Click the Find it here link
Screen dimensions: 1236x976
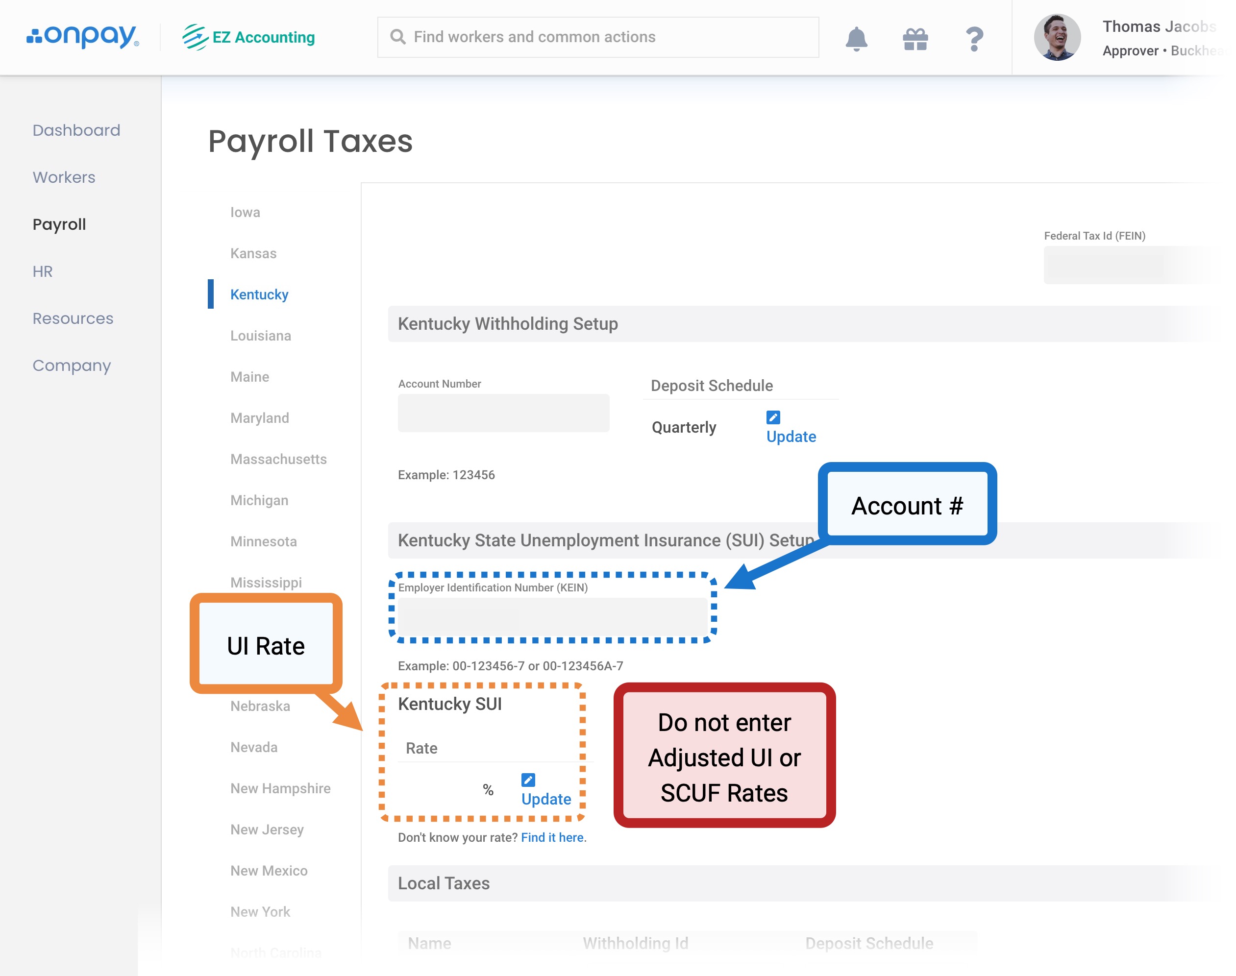tap(551, 837)
